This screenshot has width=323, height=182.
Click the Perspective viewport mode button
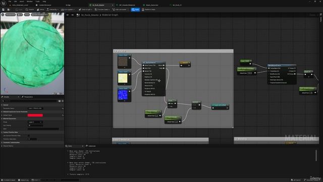coord(11,15)
